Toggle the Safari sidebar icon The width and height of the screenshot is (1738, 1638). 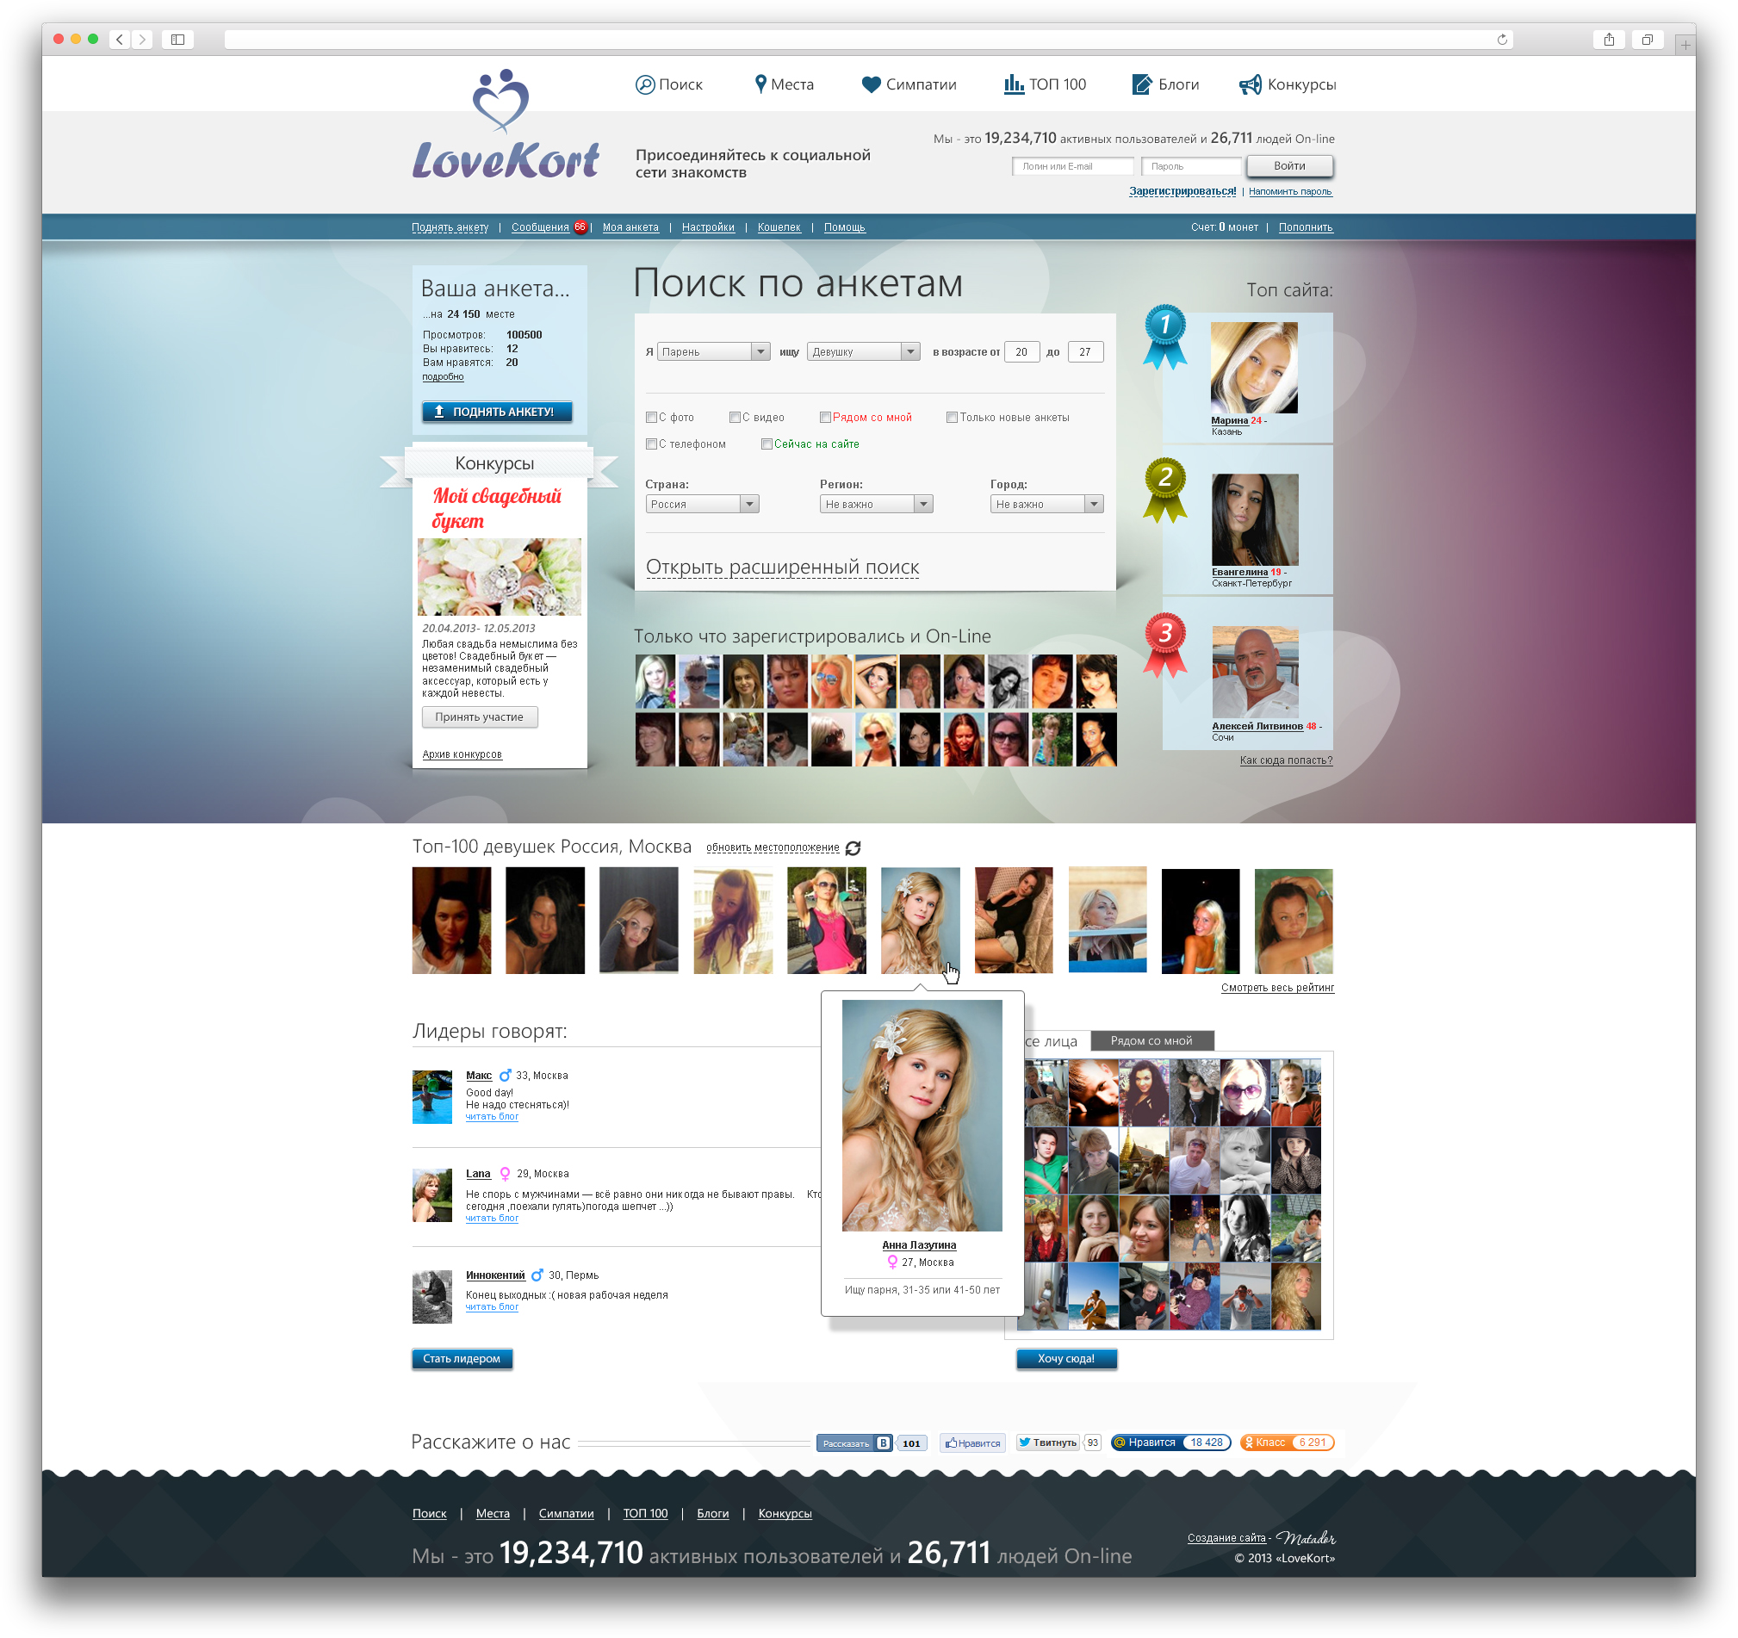click(177, 40)
